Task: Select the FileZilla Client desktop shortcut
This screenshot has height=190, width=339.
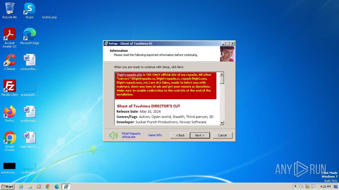Action: point(10,88)
